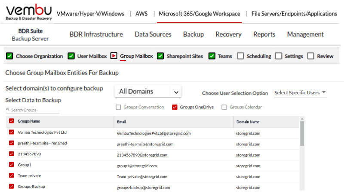Click the Groups Name column header
This screenshot has width=344, height=193.
tap(29, 121)
